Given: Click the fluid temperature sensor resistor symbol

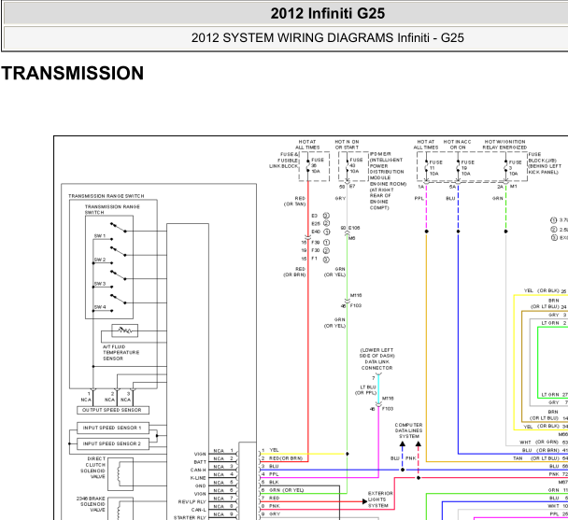Looking at the screenshot, I should click(x=124, y=330).
